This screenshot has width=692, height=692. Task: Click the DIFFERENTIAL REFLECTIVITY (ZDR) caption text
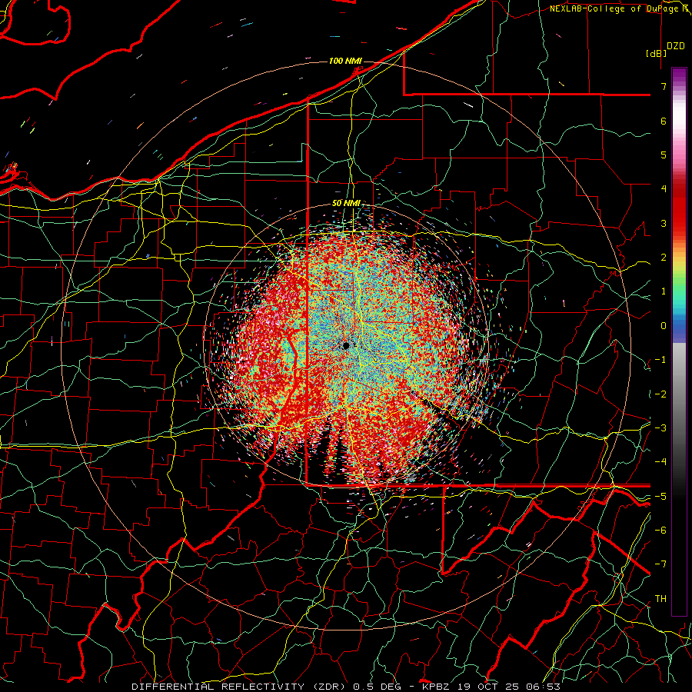[240, 687]
